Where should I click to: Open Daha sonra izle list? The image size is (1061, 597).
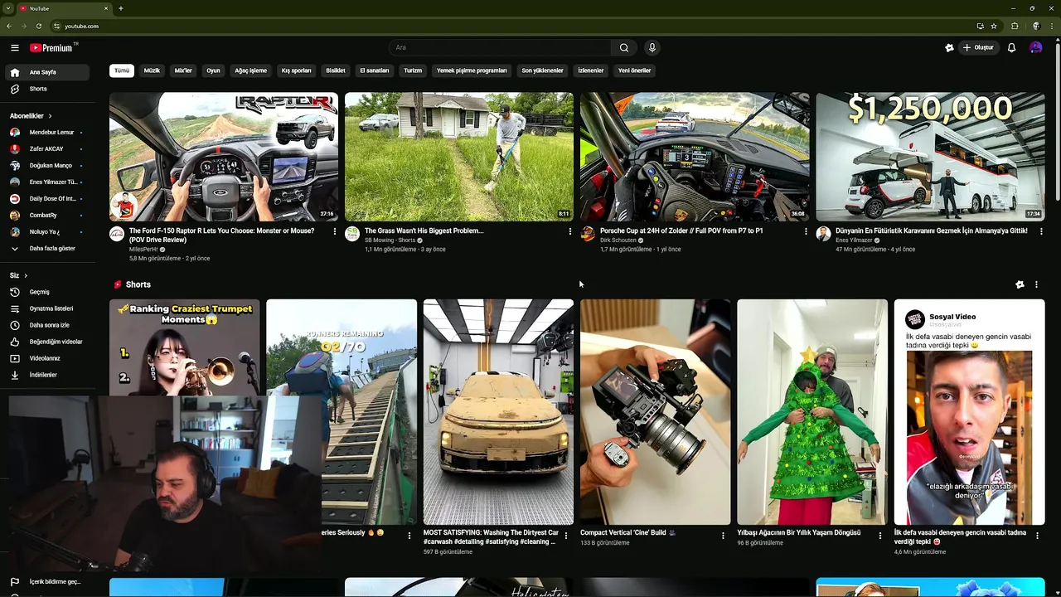pyautogui.click(x=46, y=325)
